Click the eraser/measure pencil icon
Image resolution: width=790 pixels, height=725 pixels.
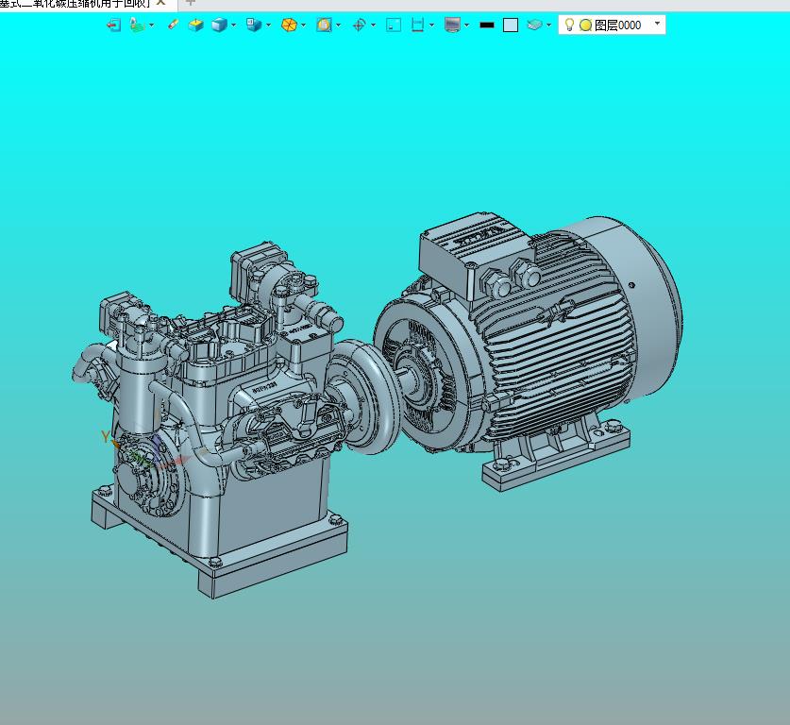173,25
